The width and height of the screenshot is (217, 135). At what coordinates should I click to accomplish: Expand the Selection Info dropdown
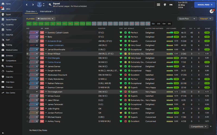46,19
